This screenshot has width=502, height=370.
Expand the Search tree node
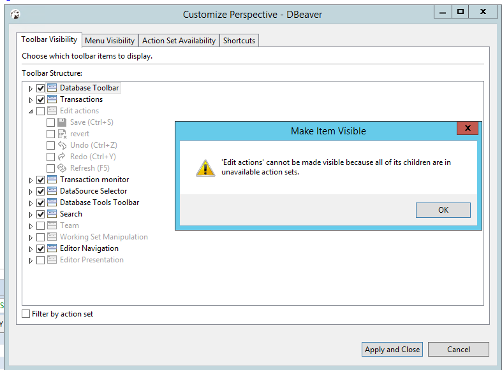pos(31,215)
